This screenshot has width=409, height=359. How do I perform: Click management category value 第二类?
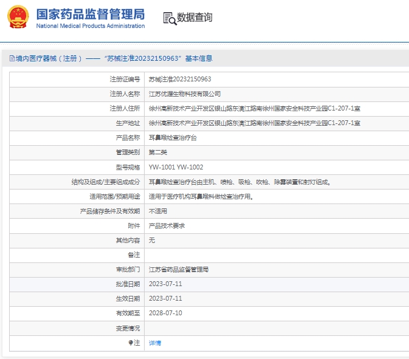[x=158, y=152]
